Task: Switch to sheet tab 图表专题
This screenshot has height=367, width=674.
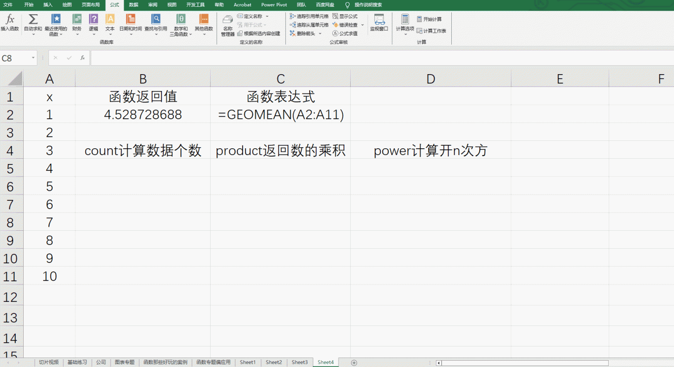Action: pos(125,362)
